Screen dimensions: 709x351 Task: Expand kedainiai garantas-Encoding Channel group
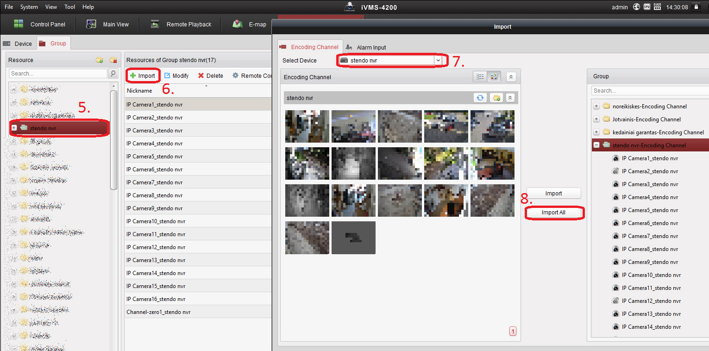(x=596, y=132)
